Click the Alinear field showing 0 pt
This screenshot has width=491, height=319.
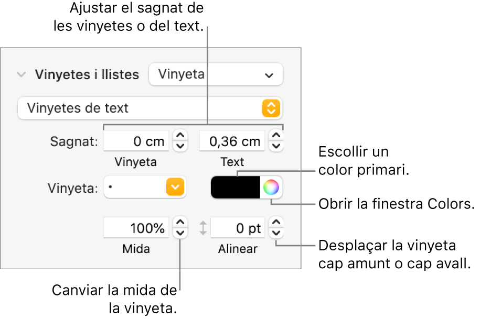[238, 228]
